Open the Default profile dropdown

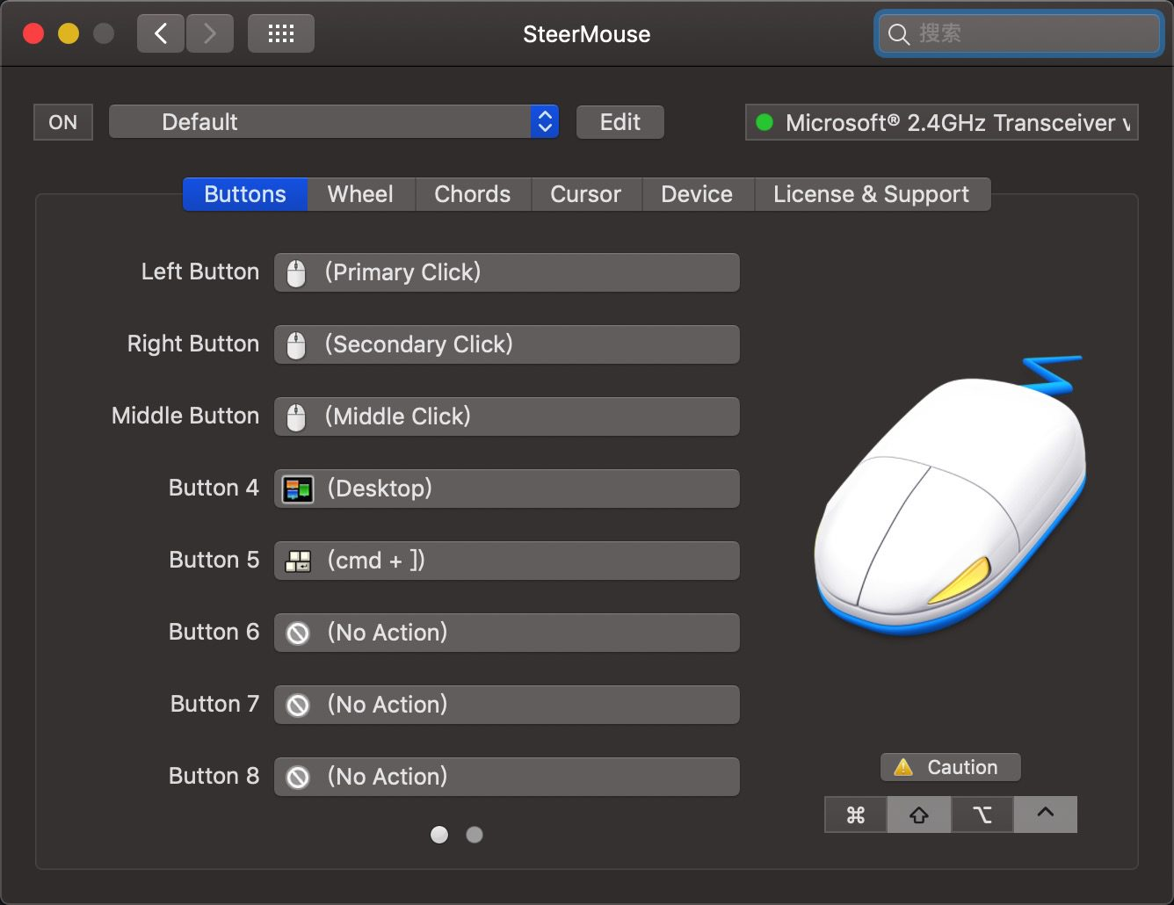(334, 122)
